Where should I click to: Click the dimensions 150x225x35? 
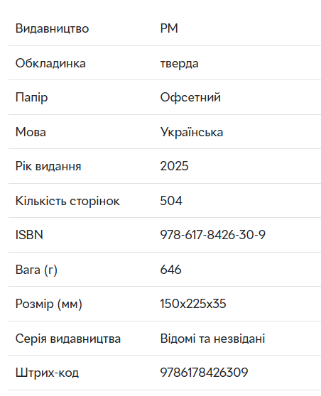tap(193, 304)
